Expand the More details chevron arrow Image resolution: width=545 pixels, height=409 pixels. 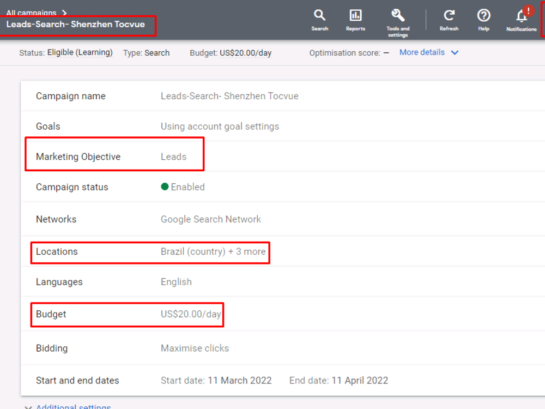coord(455,52)
